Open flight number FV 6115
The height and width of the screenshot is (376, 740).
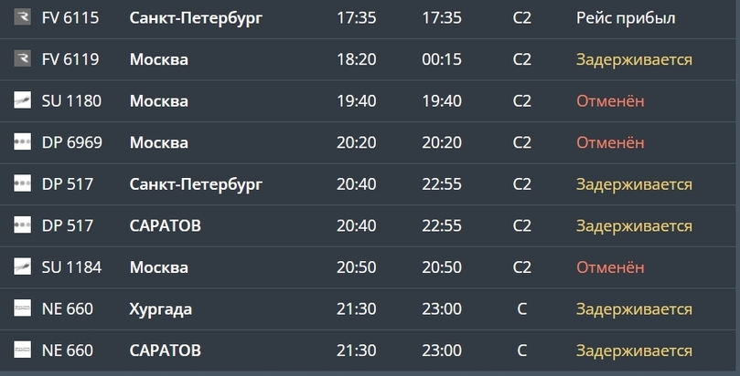point(70,18)
